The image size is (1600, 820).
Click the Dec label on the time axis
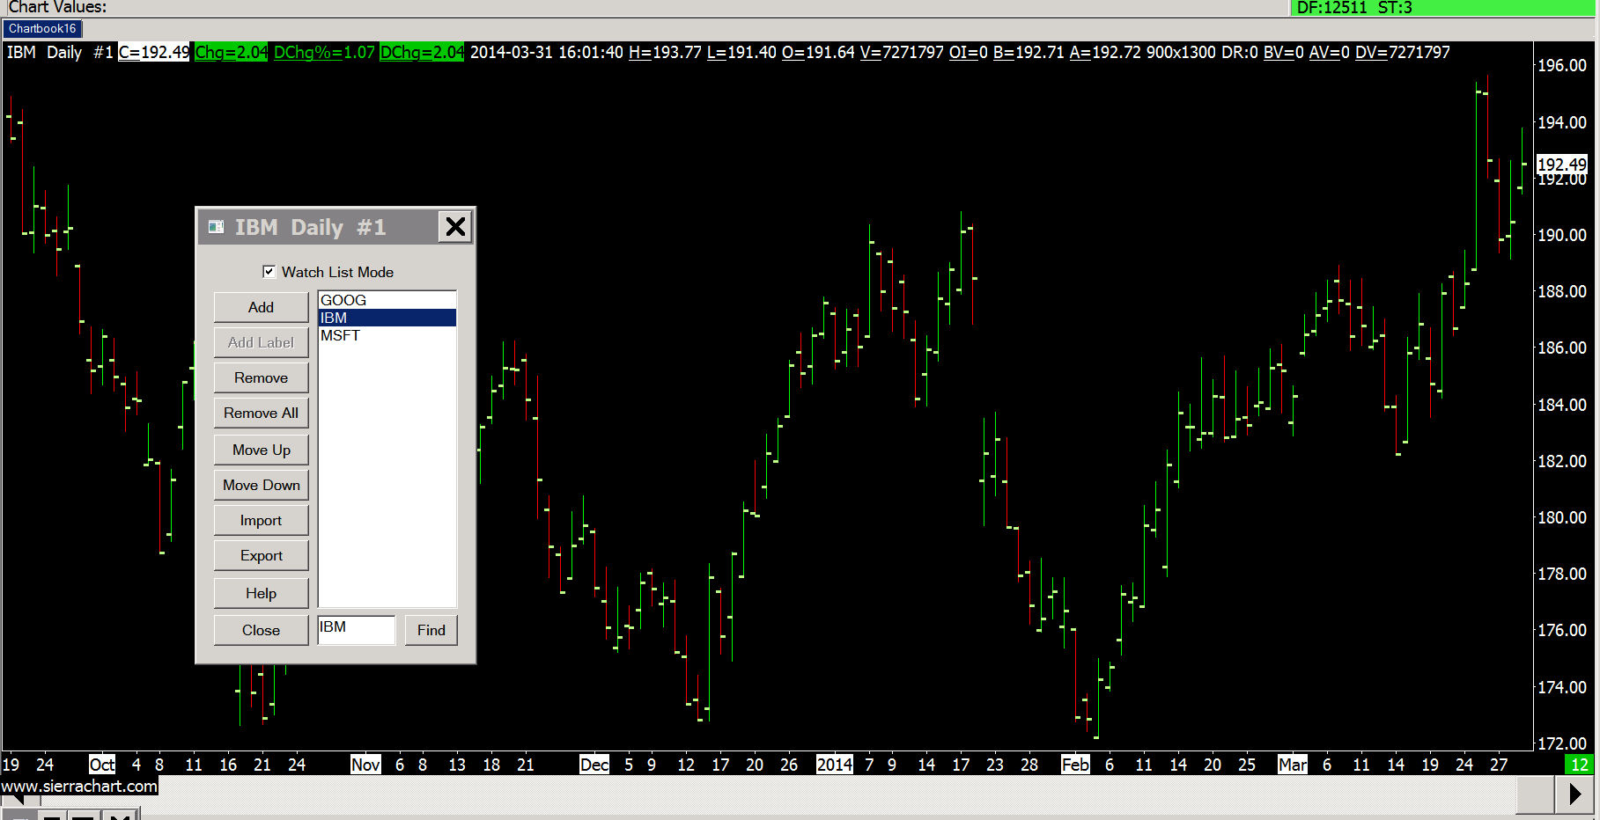tap(594, 765)
